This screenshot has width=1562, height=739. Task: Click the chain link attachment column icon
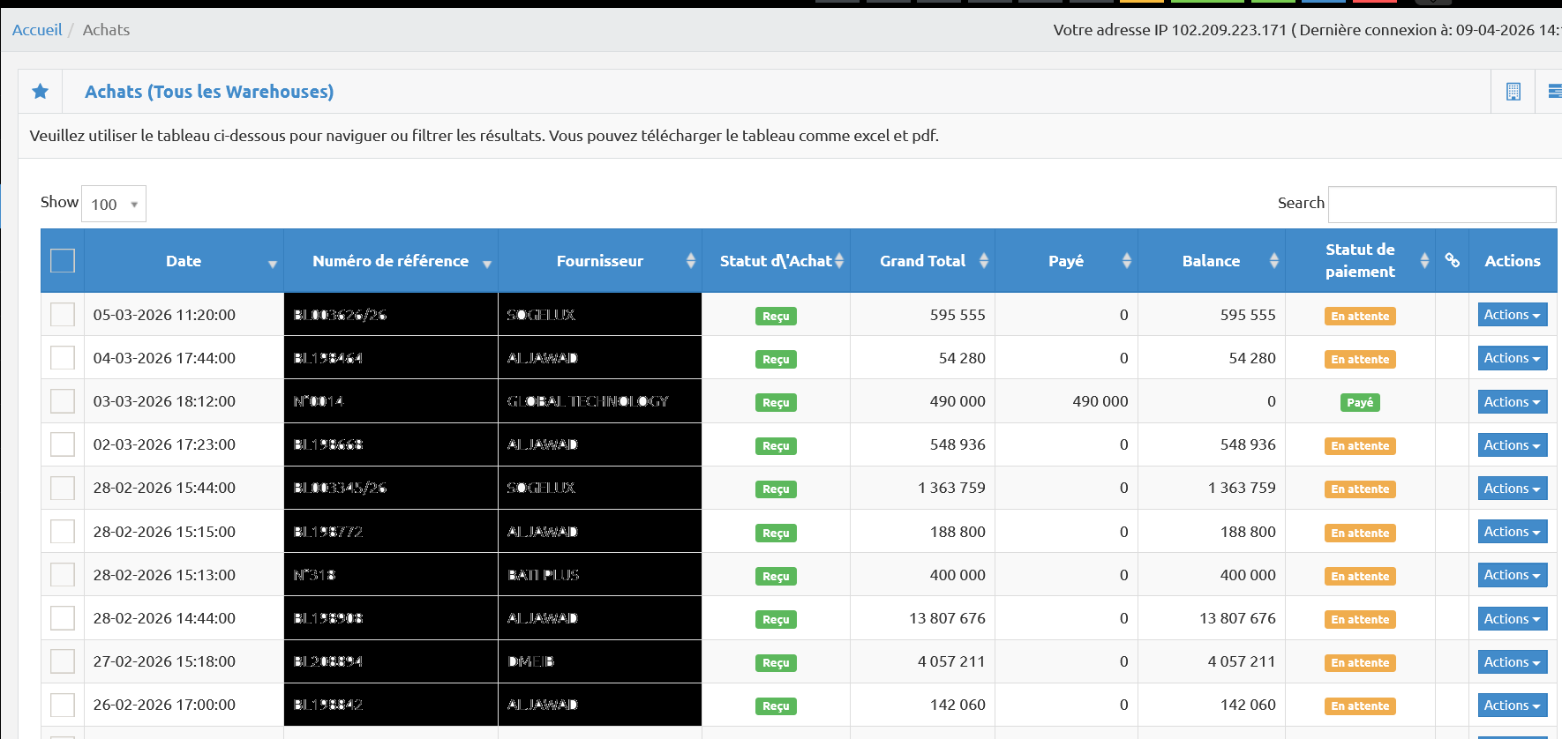point(1452,260)
